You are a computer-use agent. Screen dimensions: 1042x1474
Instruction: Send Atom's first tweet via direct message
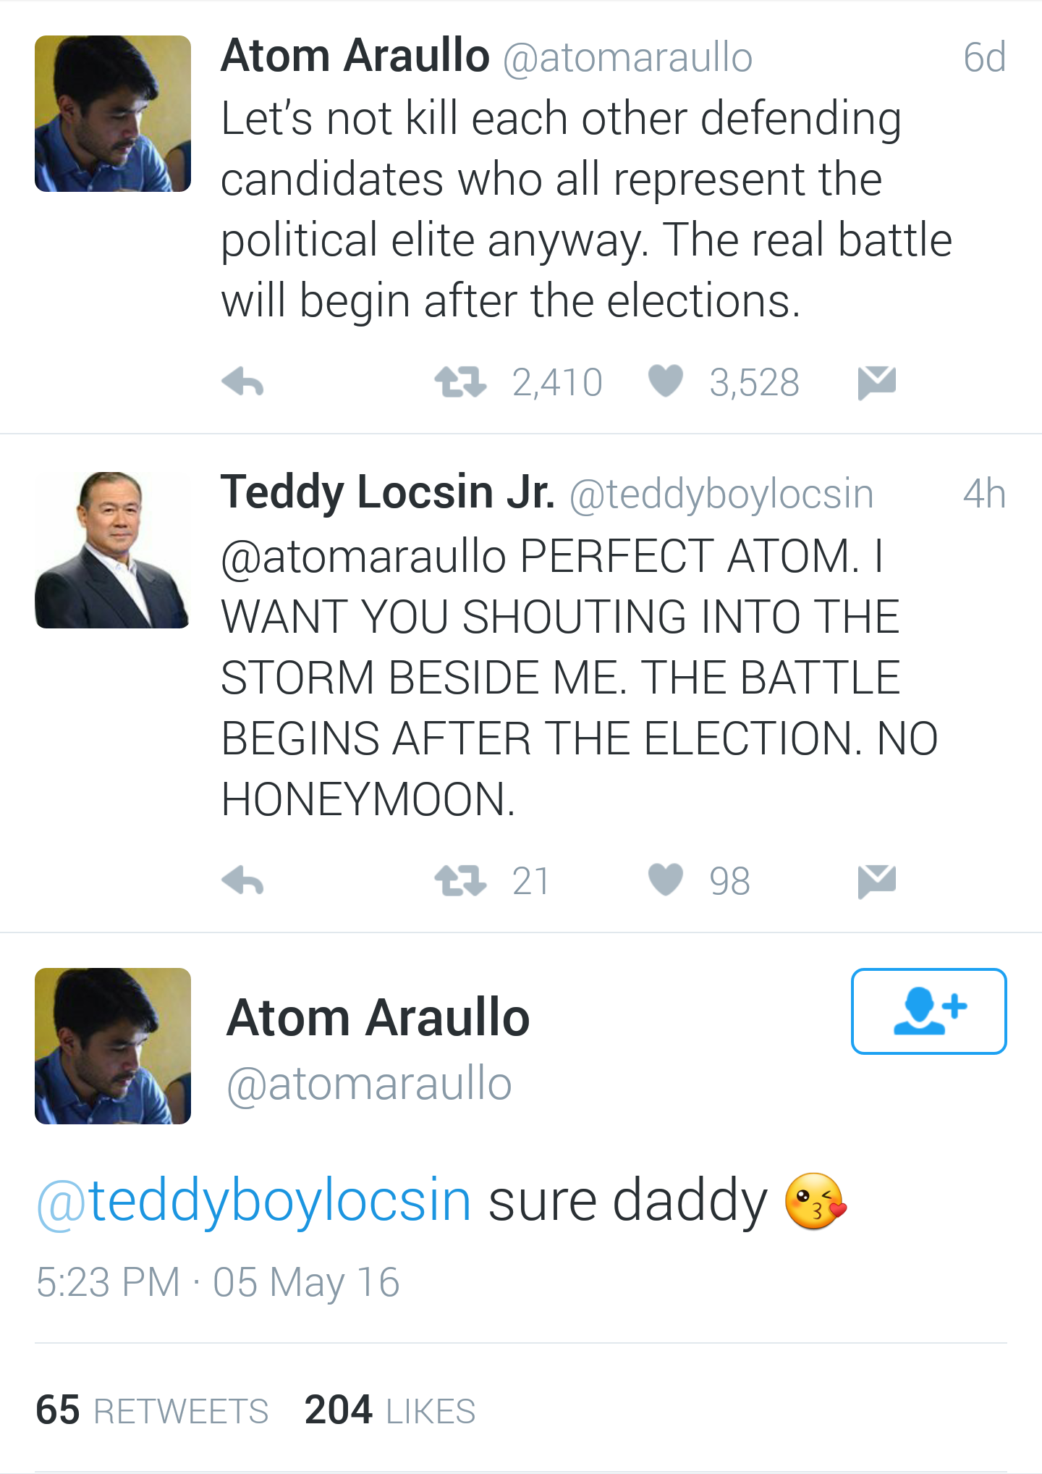876,382
